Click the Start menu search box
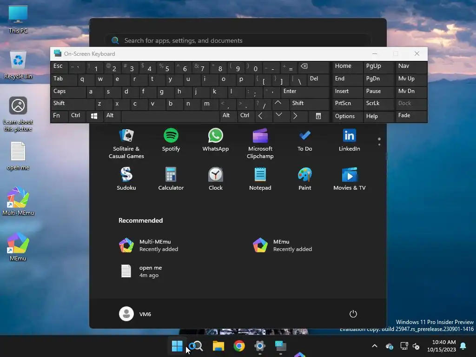Viewport: 476px width, 357px height. click(238, 40)
